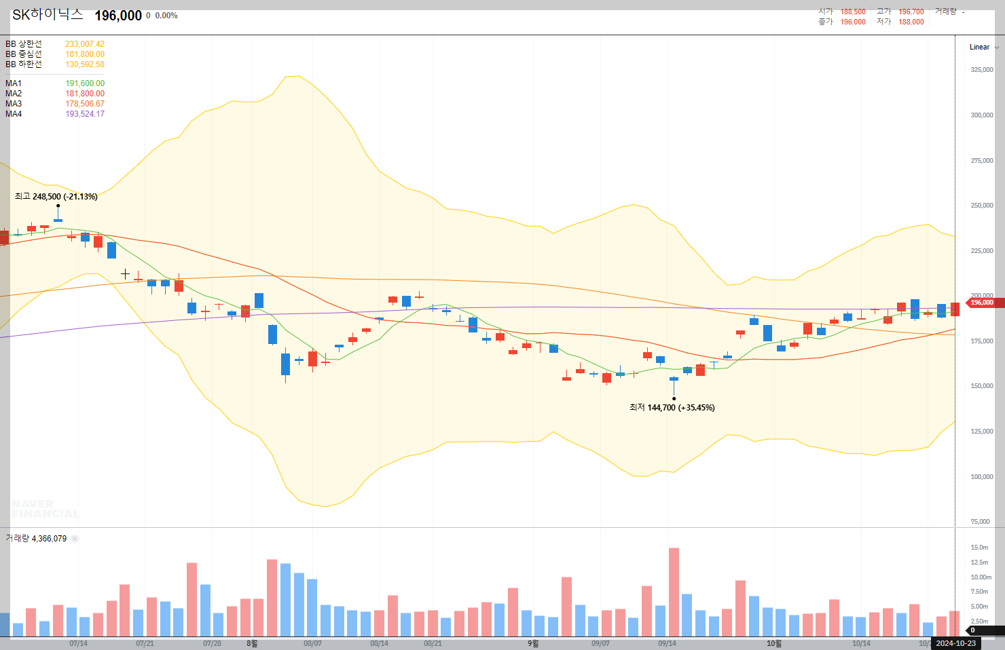Click the 130,592.58 BB lower value
Screen dimensions: 1005x650
85,64
